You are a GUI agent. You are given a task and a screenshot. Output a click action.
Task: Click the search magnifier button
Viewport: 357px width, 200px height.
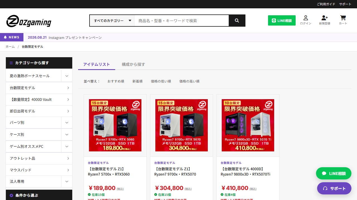(x=237, y=21)
